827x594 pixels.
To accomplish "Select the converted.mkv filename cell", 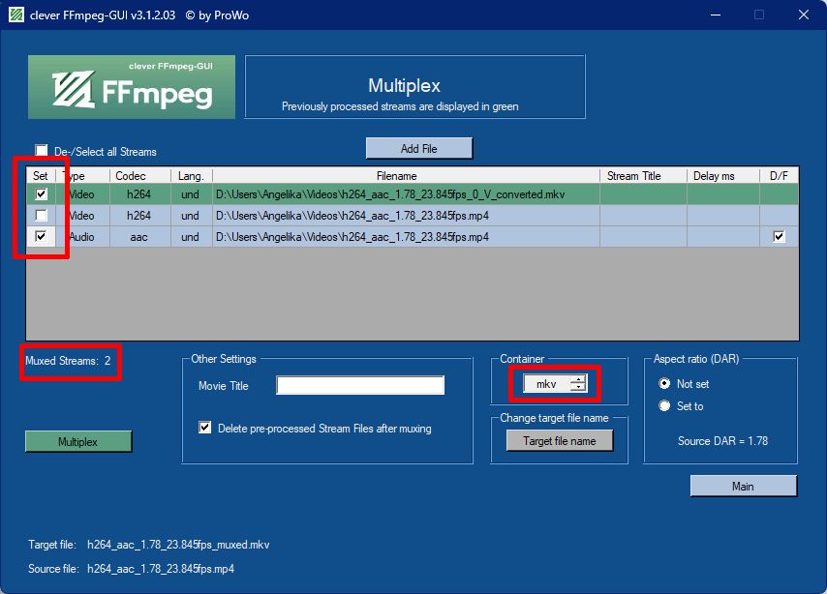I will (x=406, y=193).
